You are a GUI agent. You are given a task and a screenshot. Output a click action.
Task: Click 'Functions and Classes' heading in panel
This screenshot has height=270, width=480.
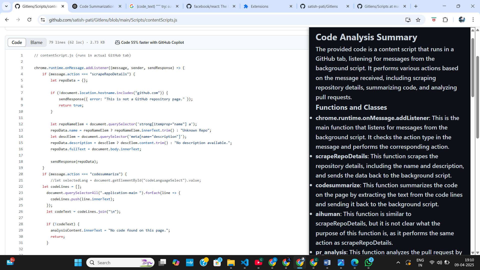pyautogui.click(x=351, y=107)
